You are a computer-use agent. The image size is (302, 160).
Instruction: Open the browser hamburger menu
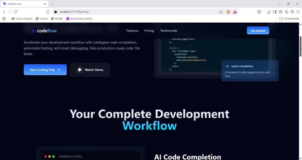[298, 12]
